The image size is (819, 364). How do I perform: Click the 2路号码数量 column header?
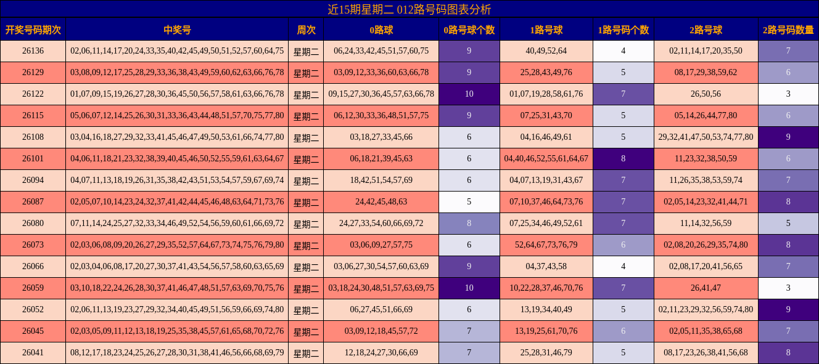click(x=788, y=30)
